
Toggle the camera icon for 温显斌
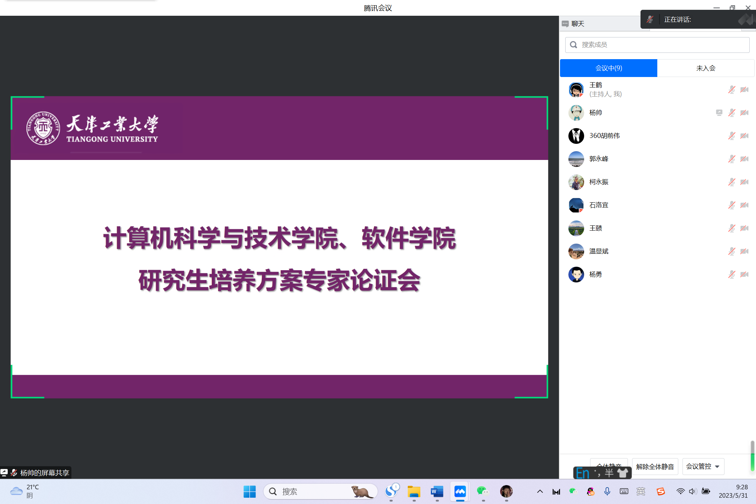coord(744,251)
